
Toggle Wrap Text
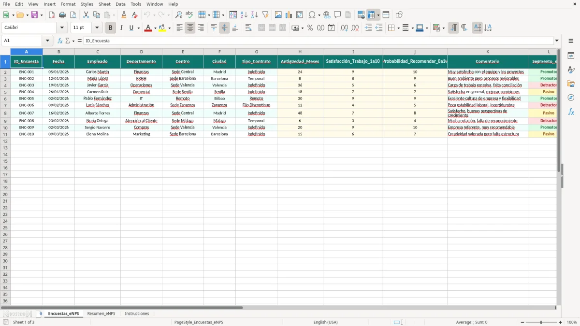248,28
